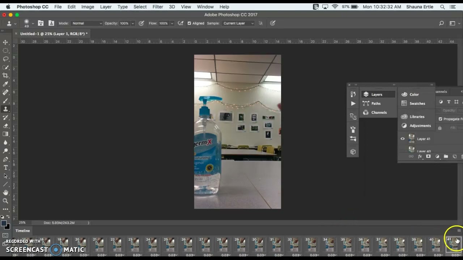Open the status bar info arrow

(88, 223)
